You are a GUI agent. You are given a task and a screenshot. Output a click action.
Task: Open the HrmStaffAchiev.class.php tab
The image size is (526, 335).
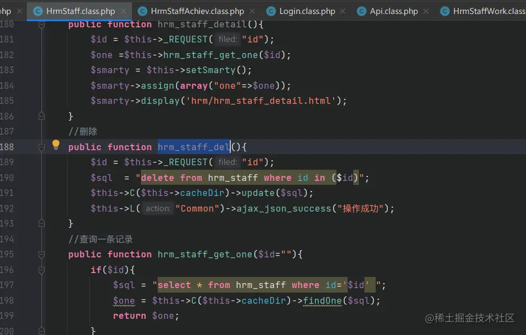tap(197, 11)
